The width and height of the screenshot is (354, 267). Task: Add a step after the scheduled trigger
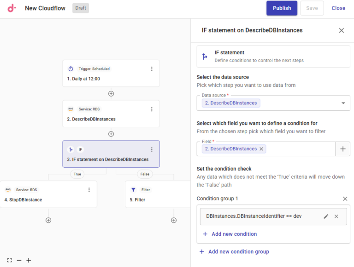coord(111,94)
